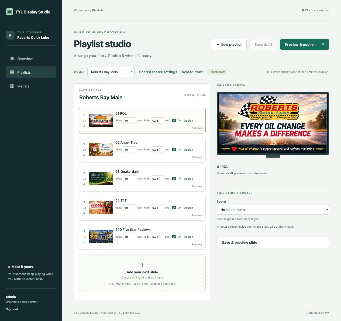Click the Playlists sidebar icon
341x321 pixels.
point(12,72)
